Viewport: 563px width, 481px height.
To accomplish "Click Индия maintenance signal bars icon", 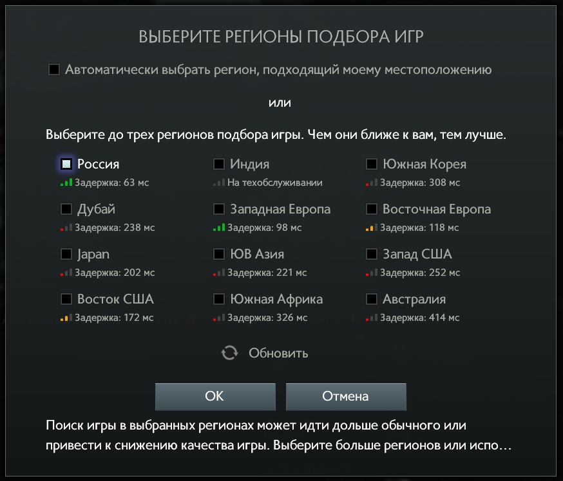I will [x=219, y=183].
